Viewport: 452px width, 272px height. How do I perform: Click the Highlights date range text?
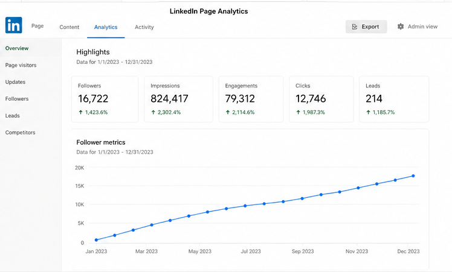(114, 62)
